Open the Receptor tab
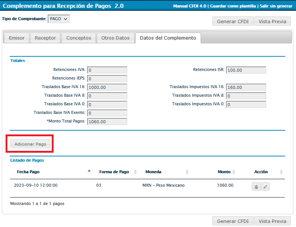296x227 pixels. pos(45,38)
